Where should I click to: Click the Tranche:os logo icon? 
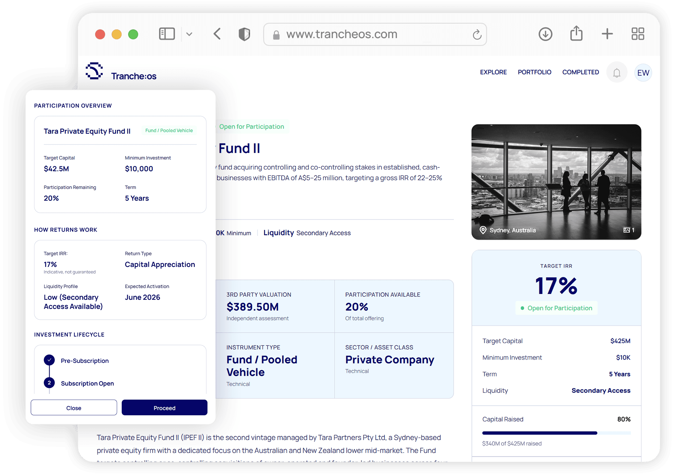94,71
